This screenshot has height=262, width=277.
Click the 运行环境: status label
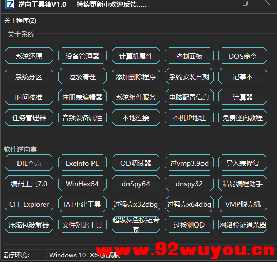pyautogui.click(x=16, y=255)
